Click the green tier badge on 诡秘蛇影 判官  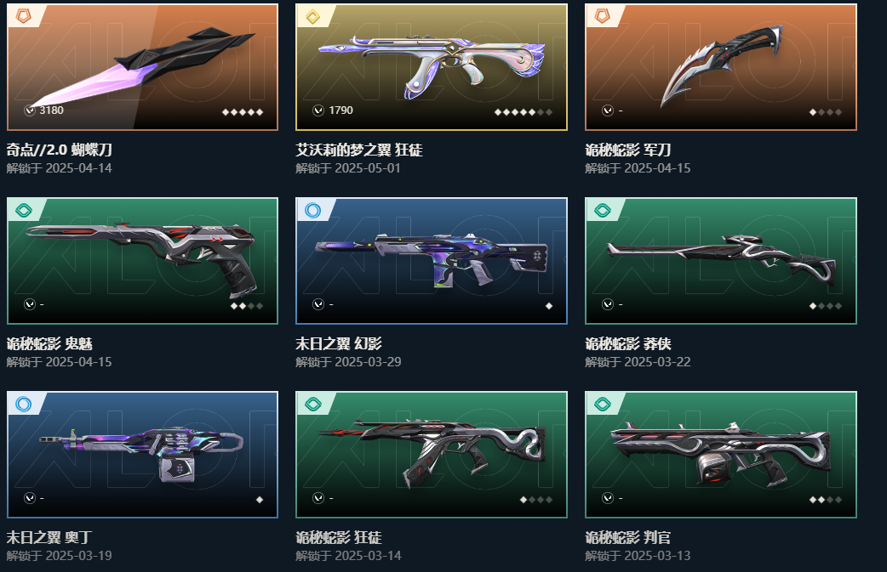tap(603, 405)
